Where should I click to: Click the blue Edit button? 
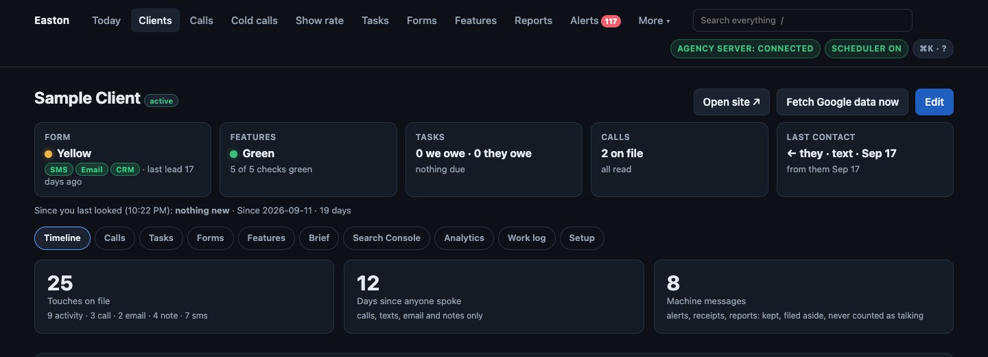pos(934,102)
